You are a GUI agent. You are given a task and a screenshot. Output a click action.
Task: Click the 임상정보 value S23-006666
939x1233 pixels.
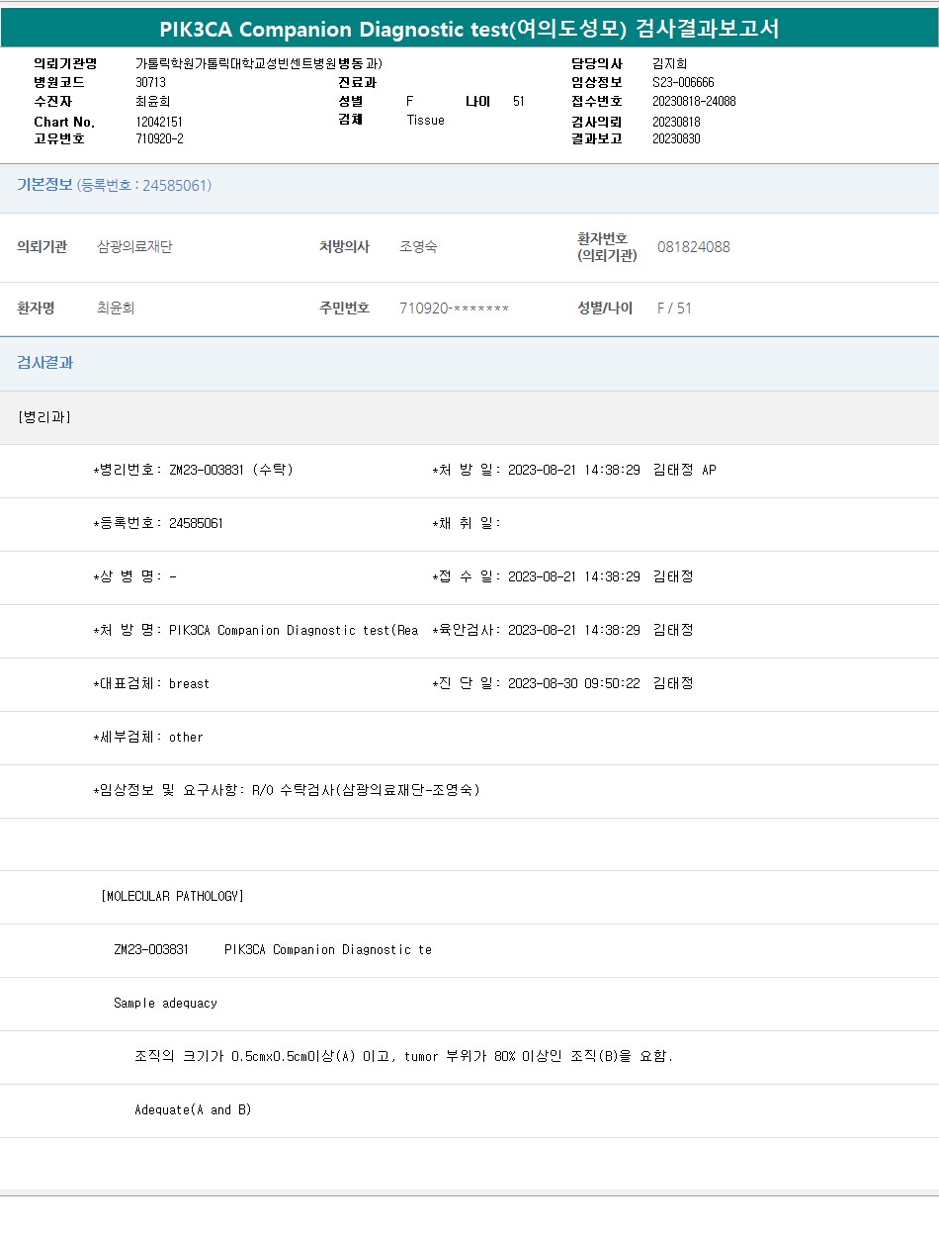pos(683,83)
